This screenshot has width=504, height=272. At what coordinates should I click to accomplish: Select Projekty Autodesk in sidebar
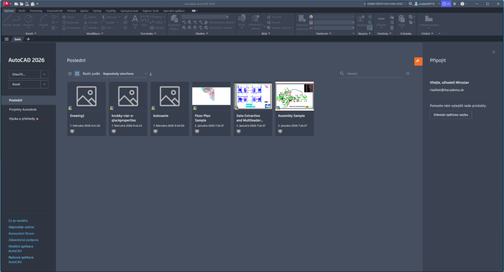(23, 110)
